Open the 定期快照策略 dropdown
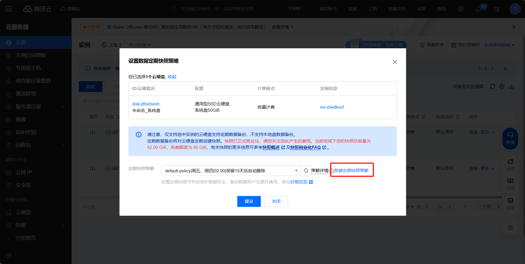 click(231, 171)
